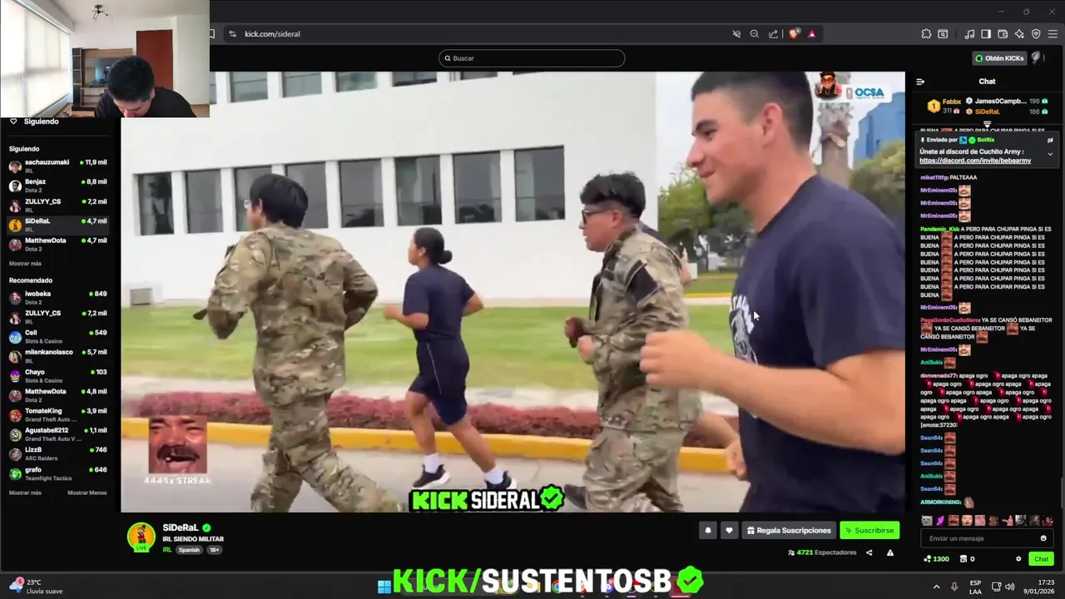Click the taskbar volume speaker icon
The width and height of the screenshot is (1065, 599).
(1010, 587)
